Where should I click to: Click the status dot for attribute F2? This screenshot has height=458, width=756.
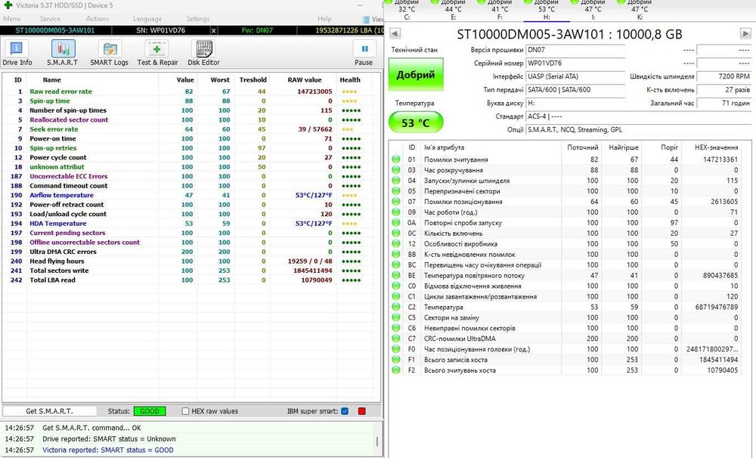point(396,370)
